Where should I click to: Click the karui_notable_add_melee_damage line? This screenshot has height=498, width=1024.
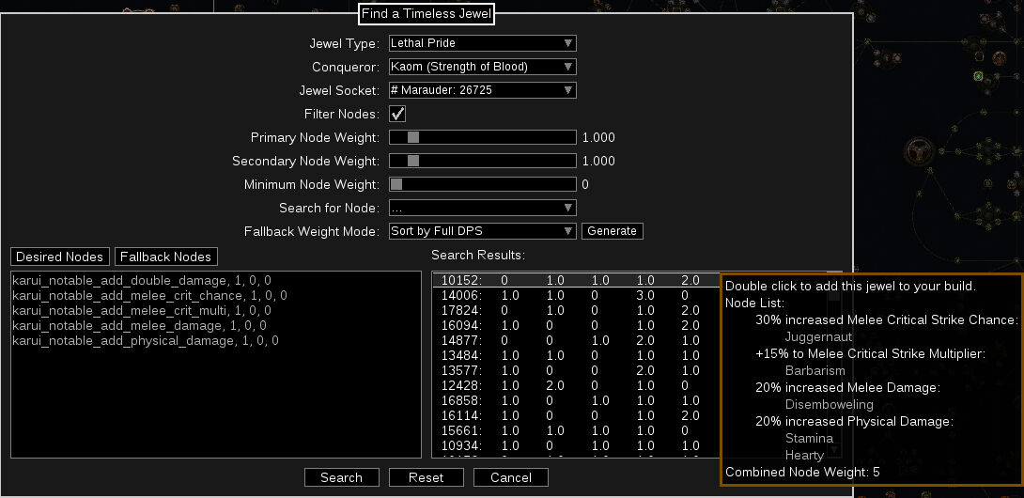[139, 325]
